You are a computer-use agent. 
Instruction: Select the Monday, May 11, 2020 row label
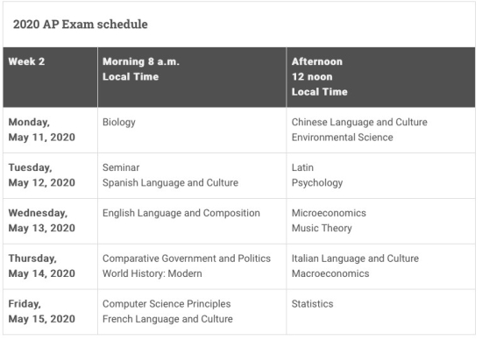click(x=41, y=130)
